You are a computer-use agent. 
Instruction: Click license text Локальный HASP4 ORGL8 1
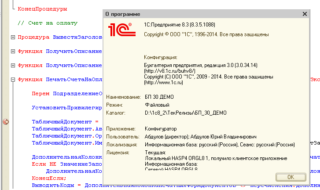point(177,158)
